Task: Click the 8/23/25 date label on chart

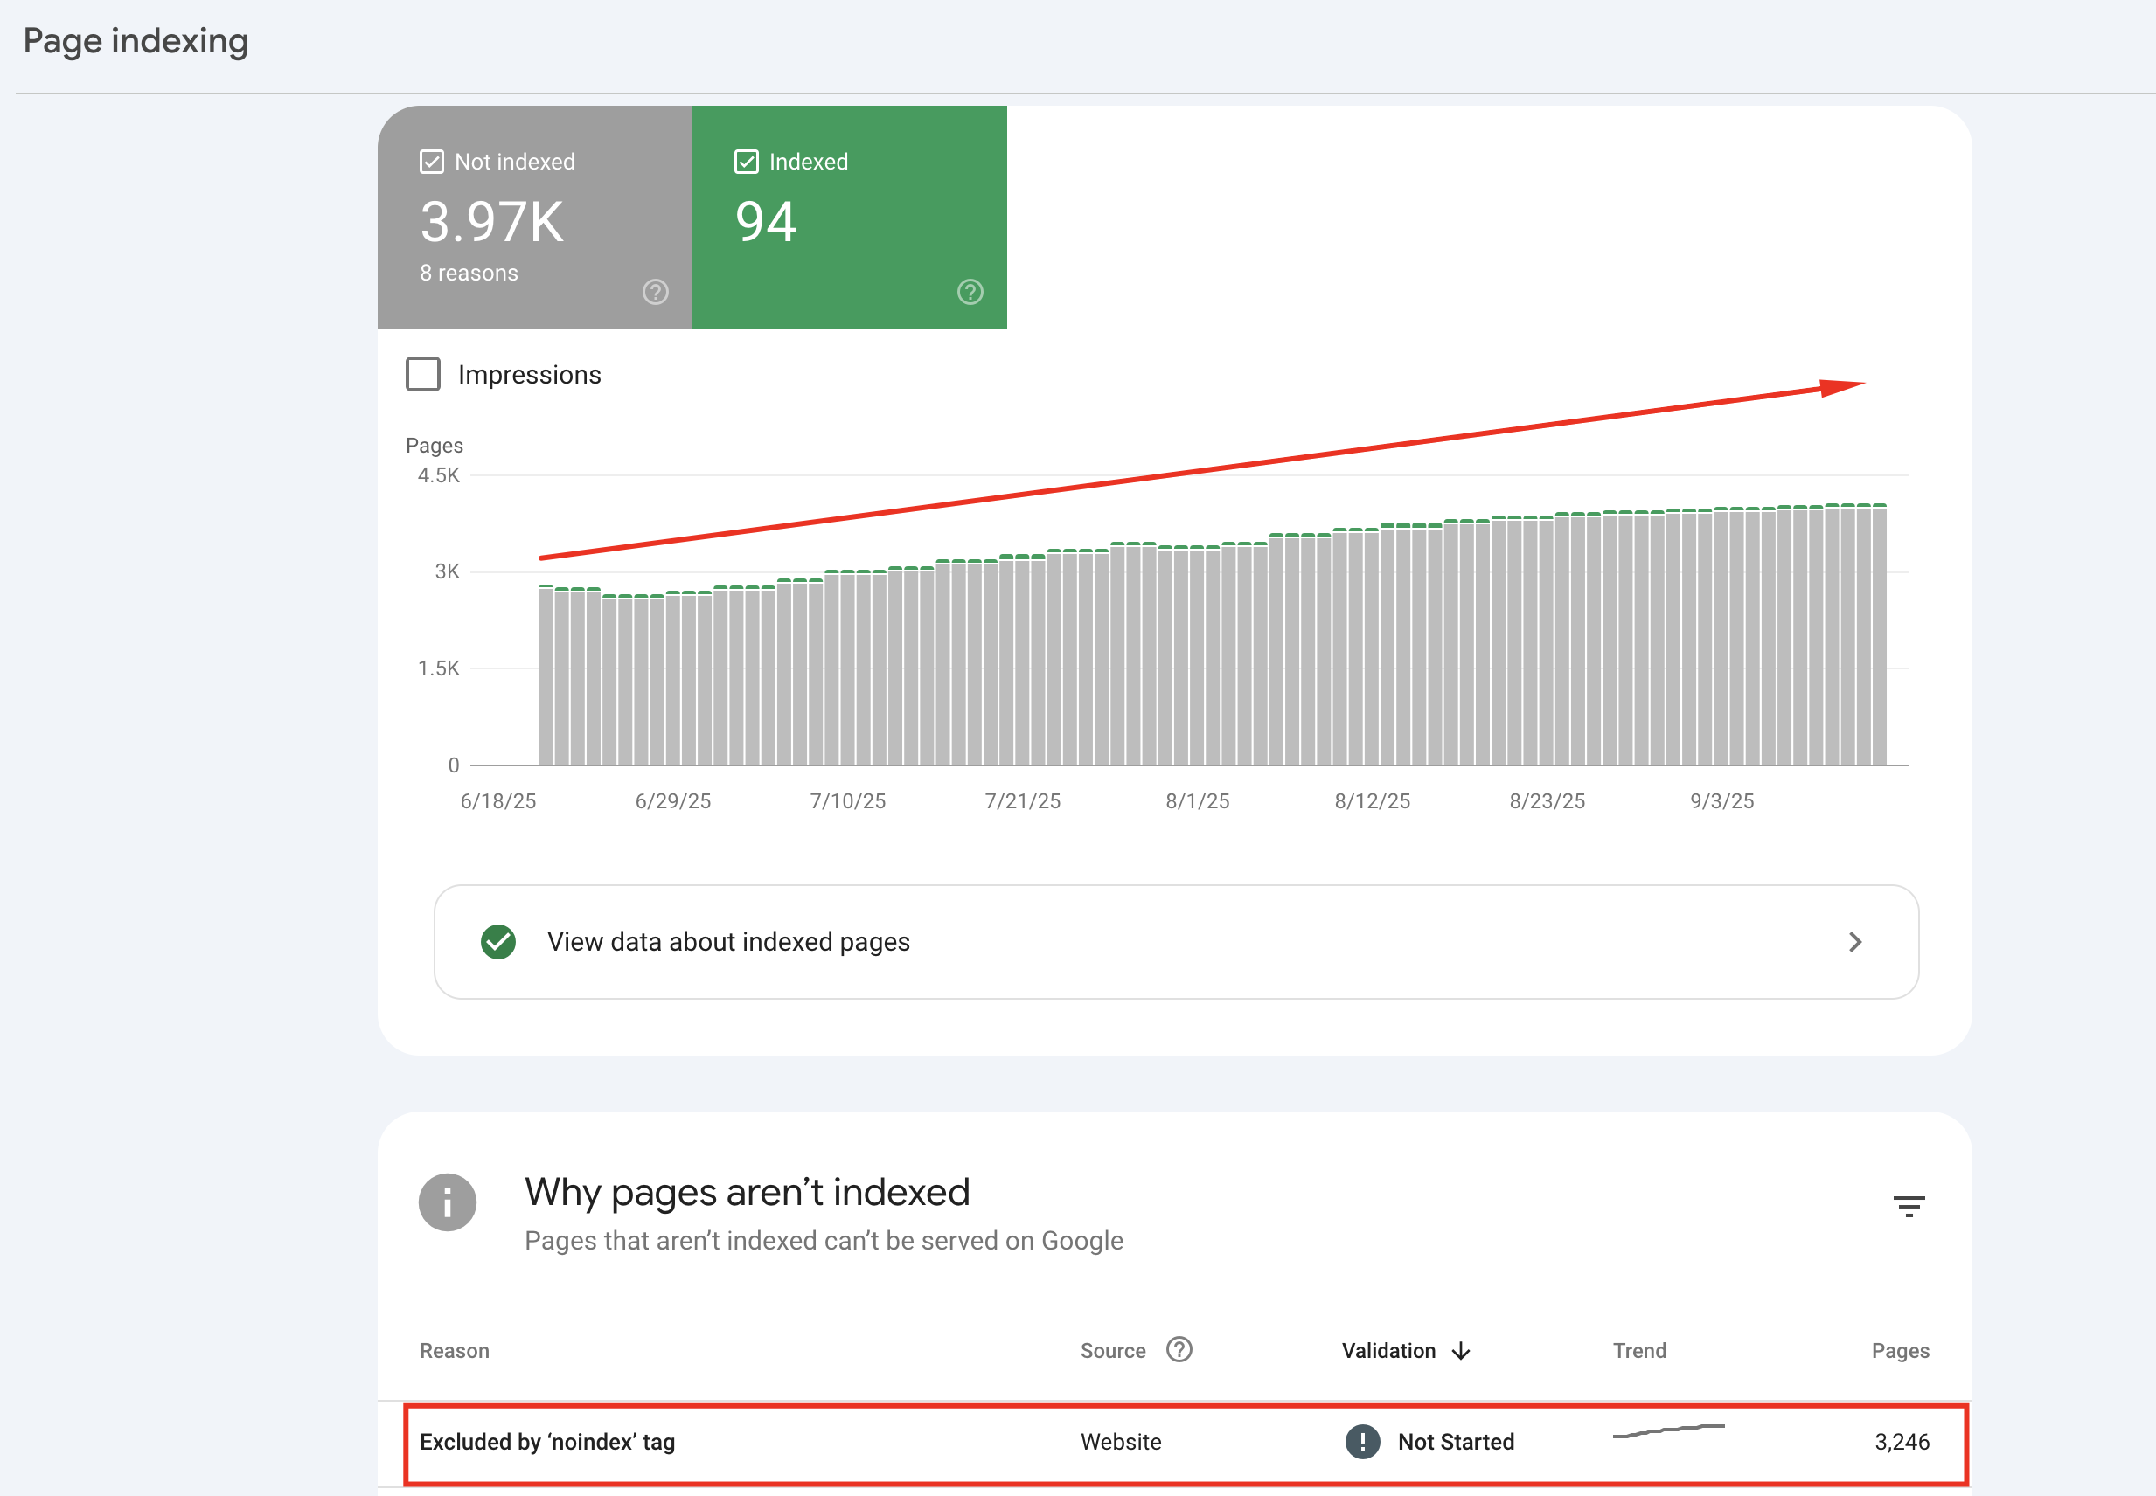Action: pyautogui.click(x=1547, y=801)
